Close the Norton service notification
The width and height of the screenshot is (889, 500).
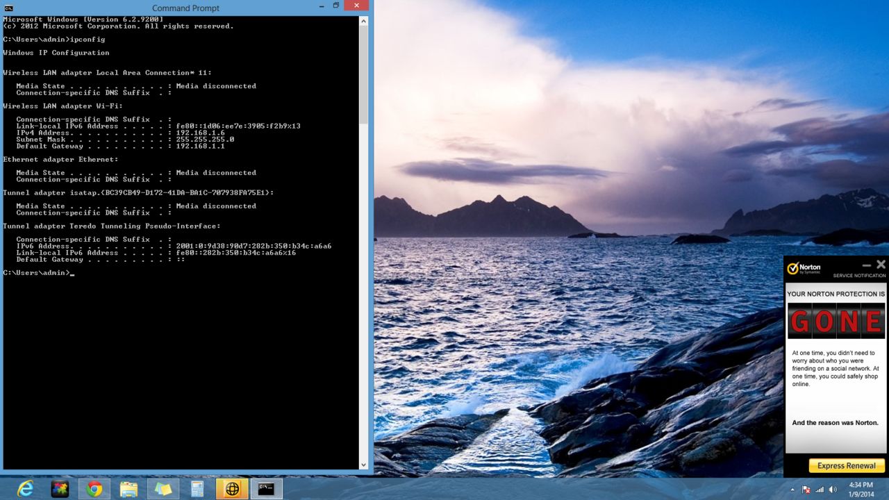pyautogui.click(x=881, y=265)
